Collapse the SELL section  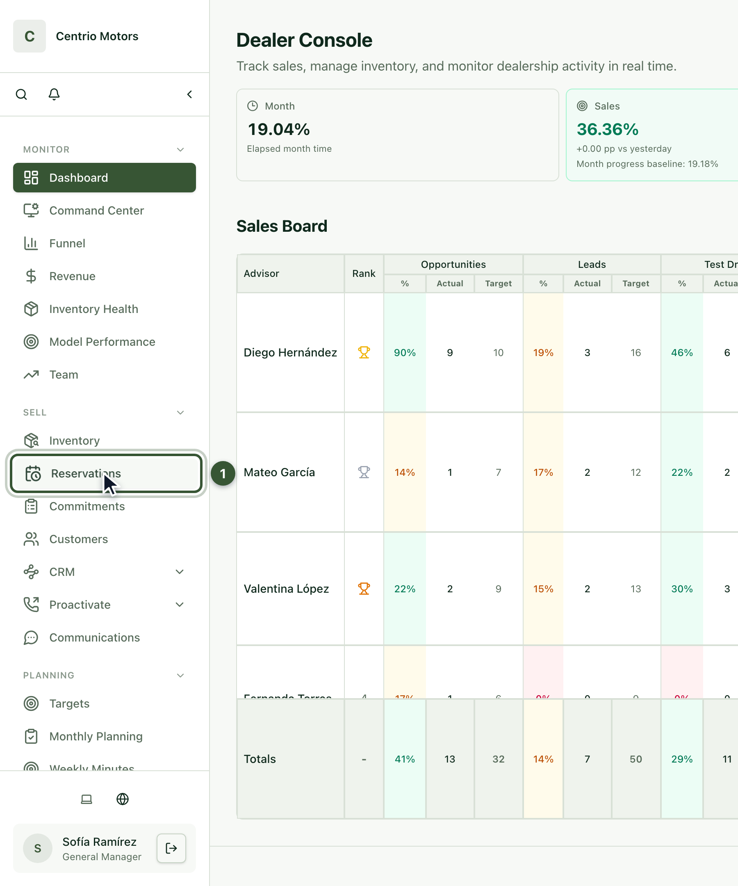pos(180,413)
